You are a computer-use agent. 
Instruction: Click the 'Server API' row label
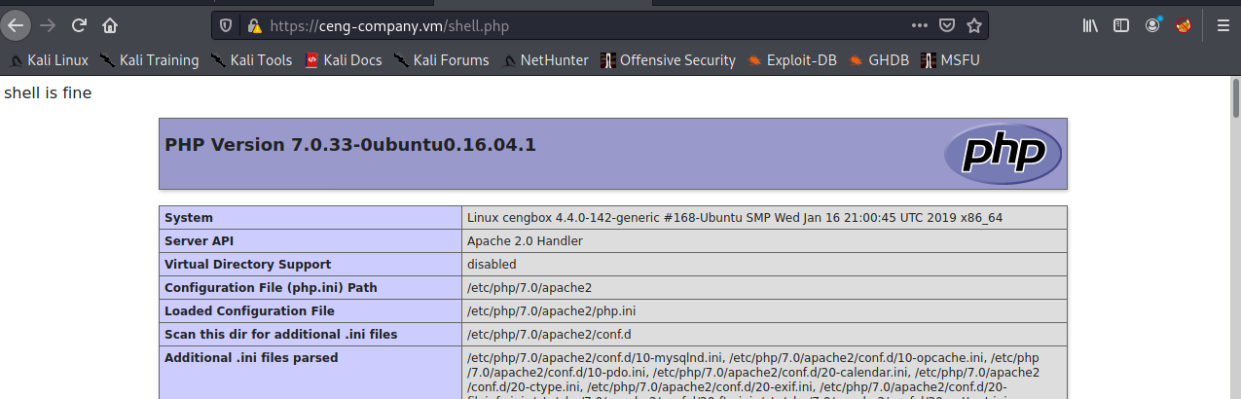pyautogui.click(x=199, y=240)
